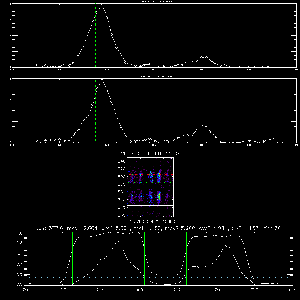300x300 pixels.
Task: Click the bottom plot x-axis label '580'
Action: tap(178, 290)
